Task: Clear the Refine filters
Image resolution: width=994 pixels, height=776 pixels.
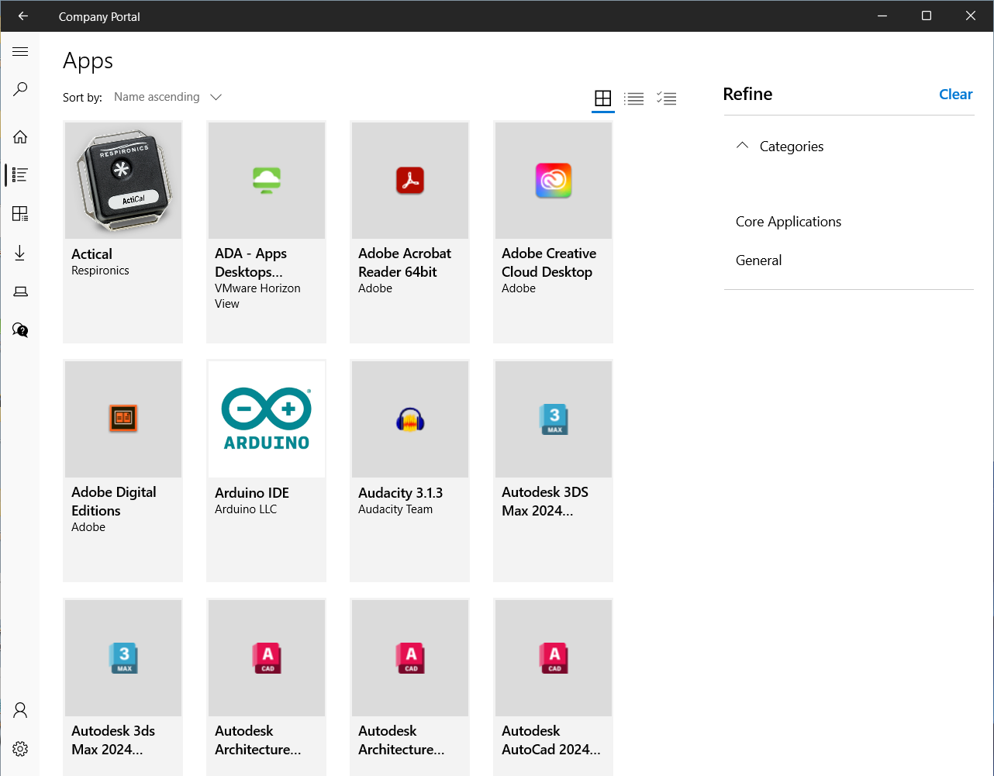Action: (955, 94)
